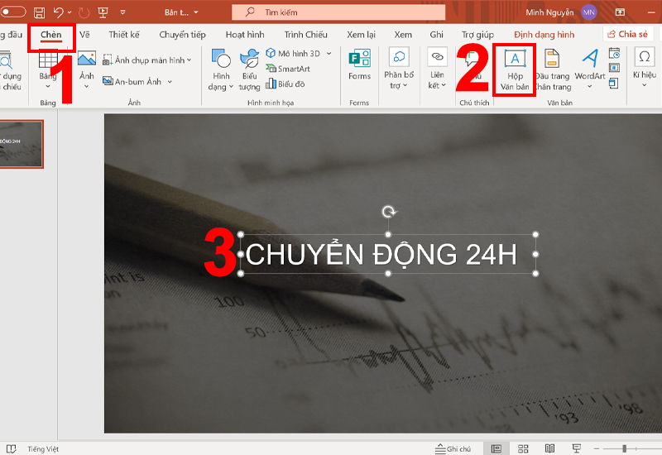This screenshot has height=455, width=662.
Task: Insert a SmartArt graphic
Action: tap(288, 69)
